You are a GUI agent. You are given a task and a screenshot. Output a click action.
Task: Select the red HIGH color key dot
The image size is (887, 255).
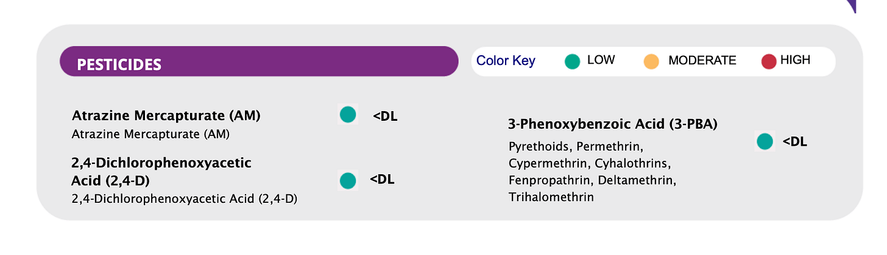[769, 61]
